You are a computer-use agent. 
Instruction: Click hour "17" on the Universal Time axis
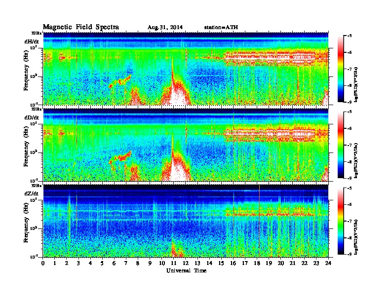245,263
